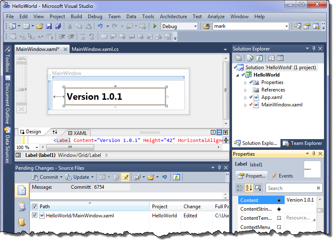This screenshot has width=336, height=243.
Task: Switch to the XAML view tab
Action: click(x=78, y=133)
